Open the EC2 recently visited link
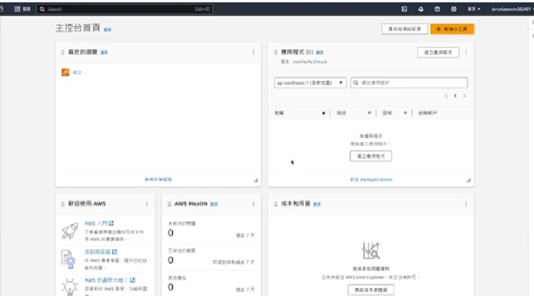This screenshot has height=296, width=534. (x=77, y=72)
